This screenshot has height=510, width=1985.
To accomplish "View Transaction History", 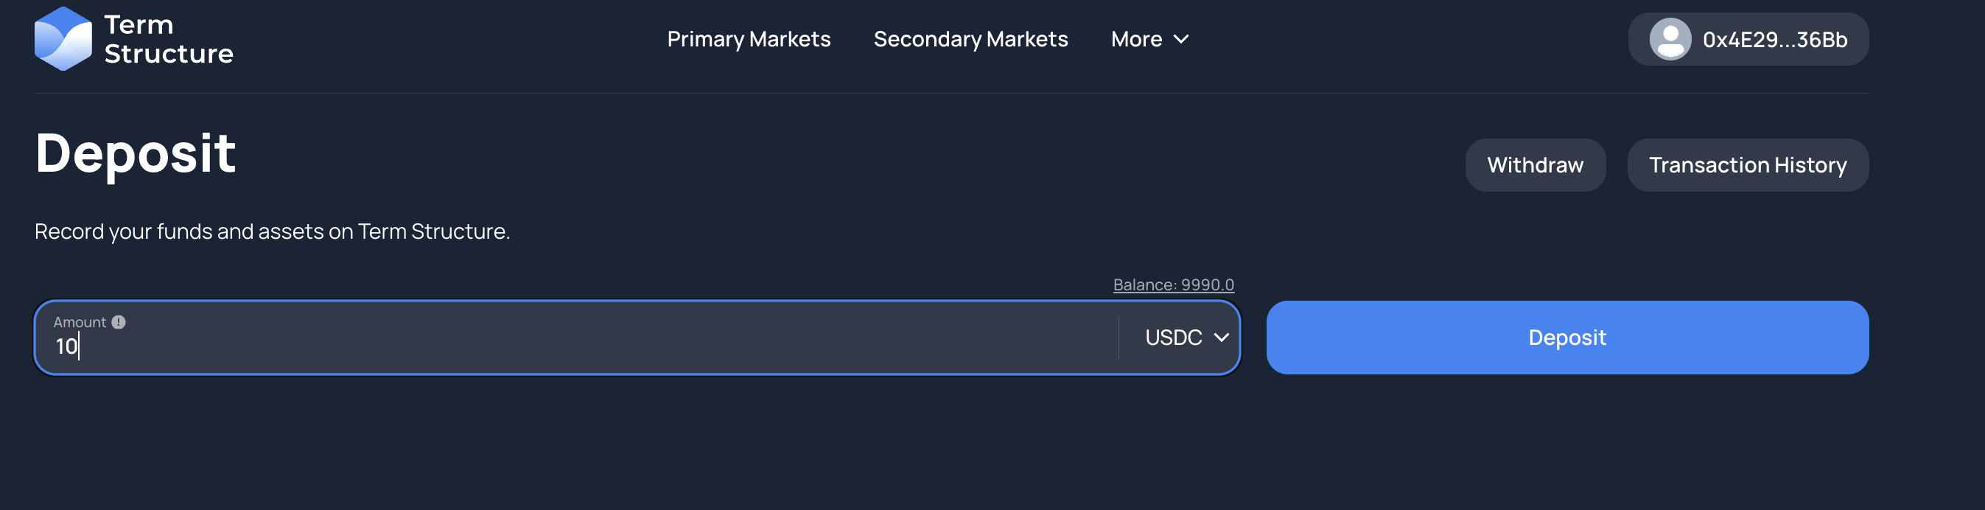I will pyautogui.click(x=1747, y=165).
